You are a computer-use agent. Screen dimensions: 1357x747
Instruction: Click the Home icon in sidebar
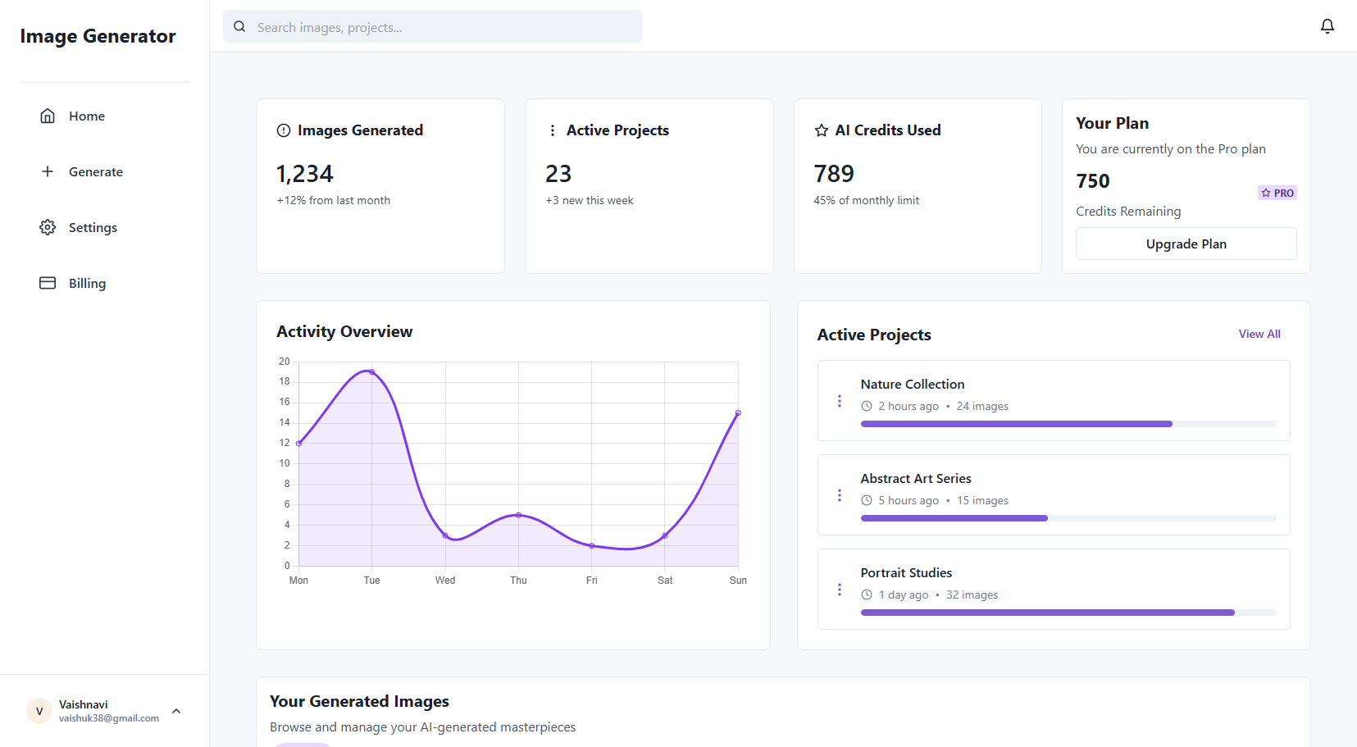click(x=48, y=116)
